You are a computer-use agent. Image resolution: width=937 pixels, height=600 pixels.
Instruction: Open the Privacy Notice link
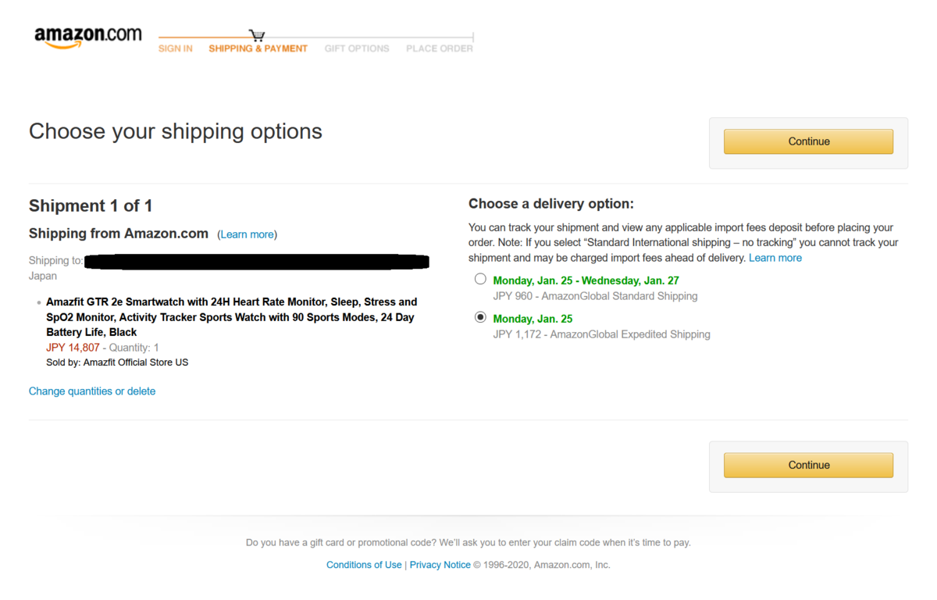click(x=440, y=565)
